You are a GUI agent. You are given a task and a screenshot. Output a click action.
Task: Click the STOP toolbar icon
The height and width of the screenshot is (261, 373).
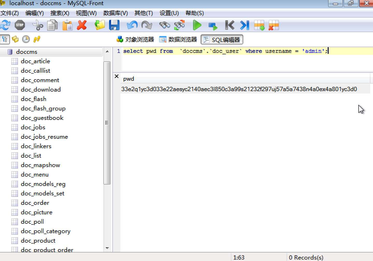coord(20,25)
